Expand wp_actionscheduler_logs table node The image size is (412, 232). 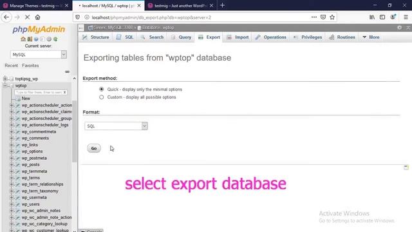tap(12, 125)
